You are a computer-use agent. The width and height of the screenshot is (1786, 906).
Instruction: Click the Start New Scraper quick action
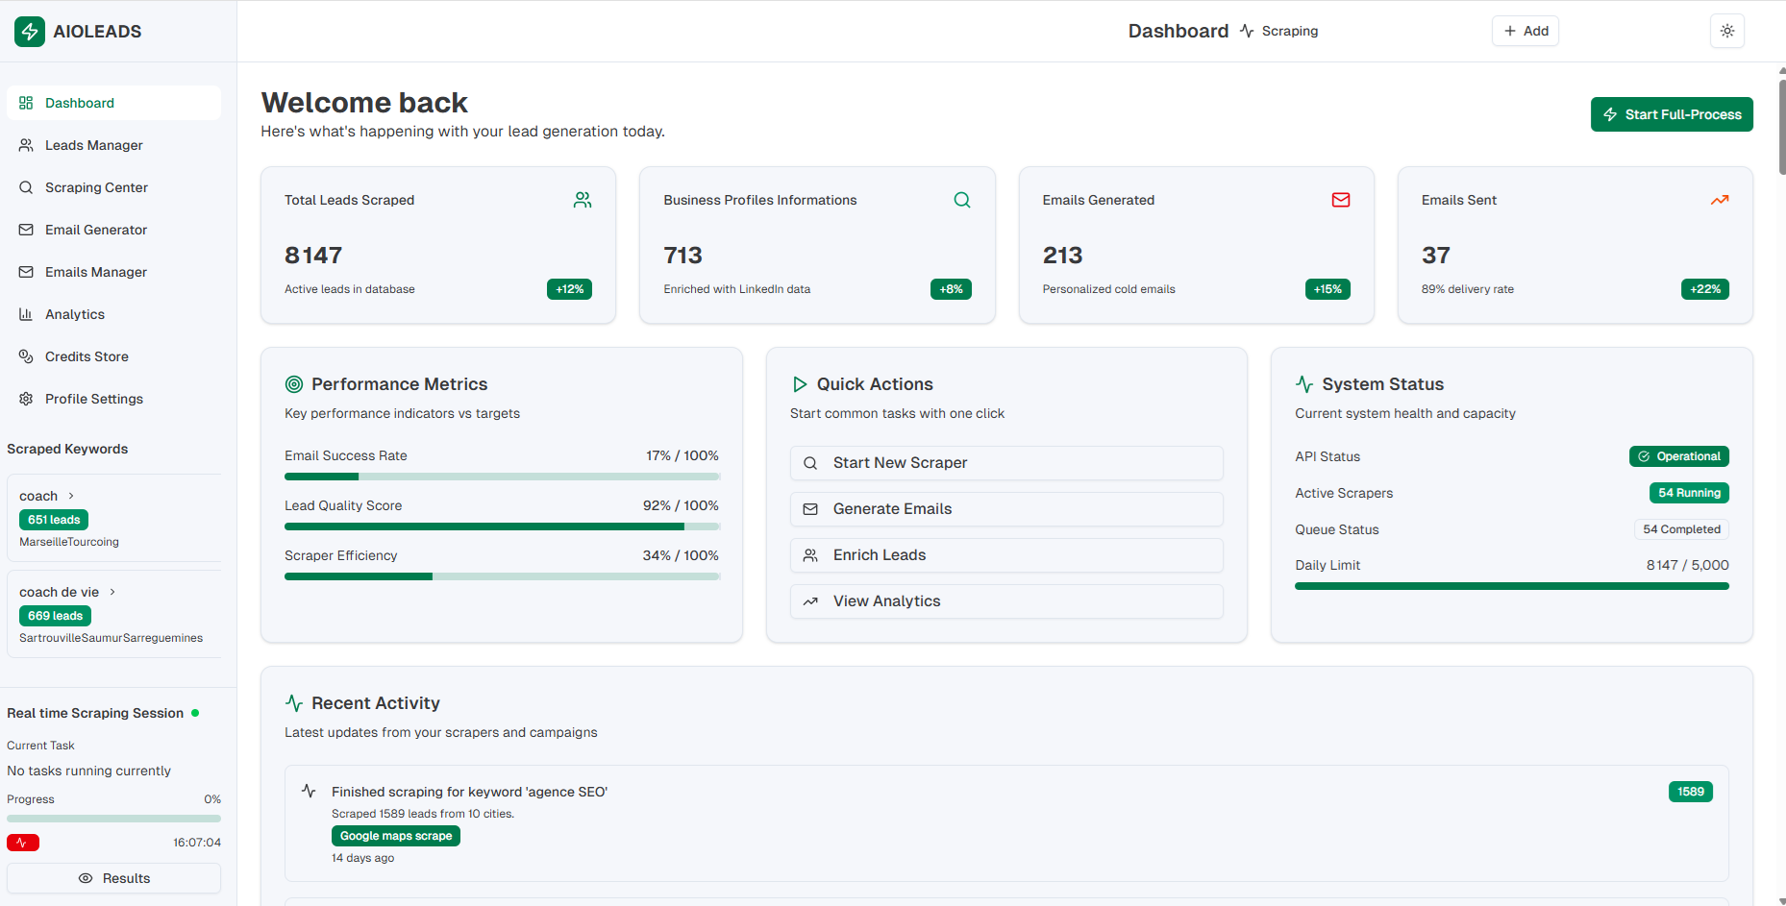pos(1005,463)
